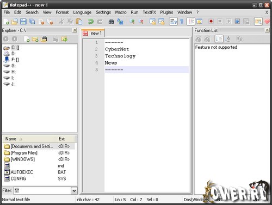Image resolution: width=272 pixels, height=205 pixels.
Task: Switch to the new 1 tab
Action: click(x=93, y=33)
